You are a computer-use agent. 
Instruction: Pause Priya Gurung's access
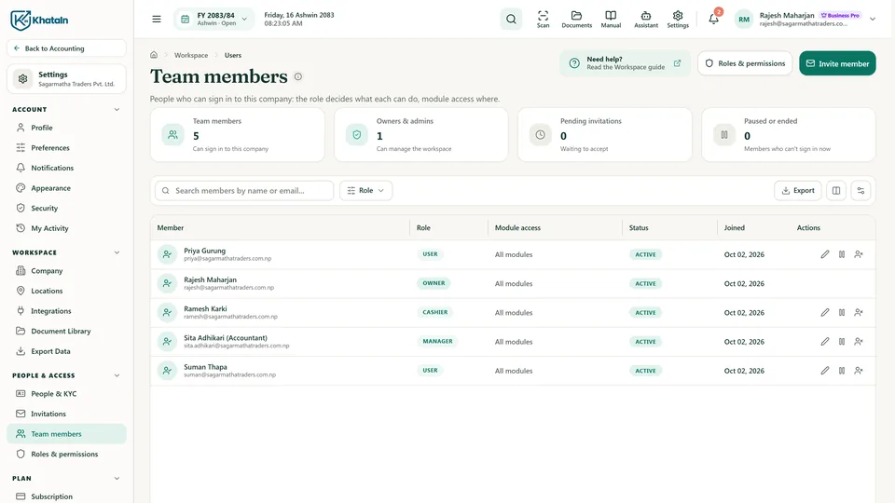pyautogui.click(x=841, y=254)
